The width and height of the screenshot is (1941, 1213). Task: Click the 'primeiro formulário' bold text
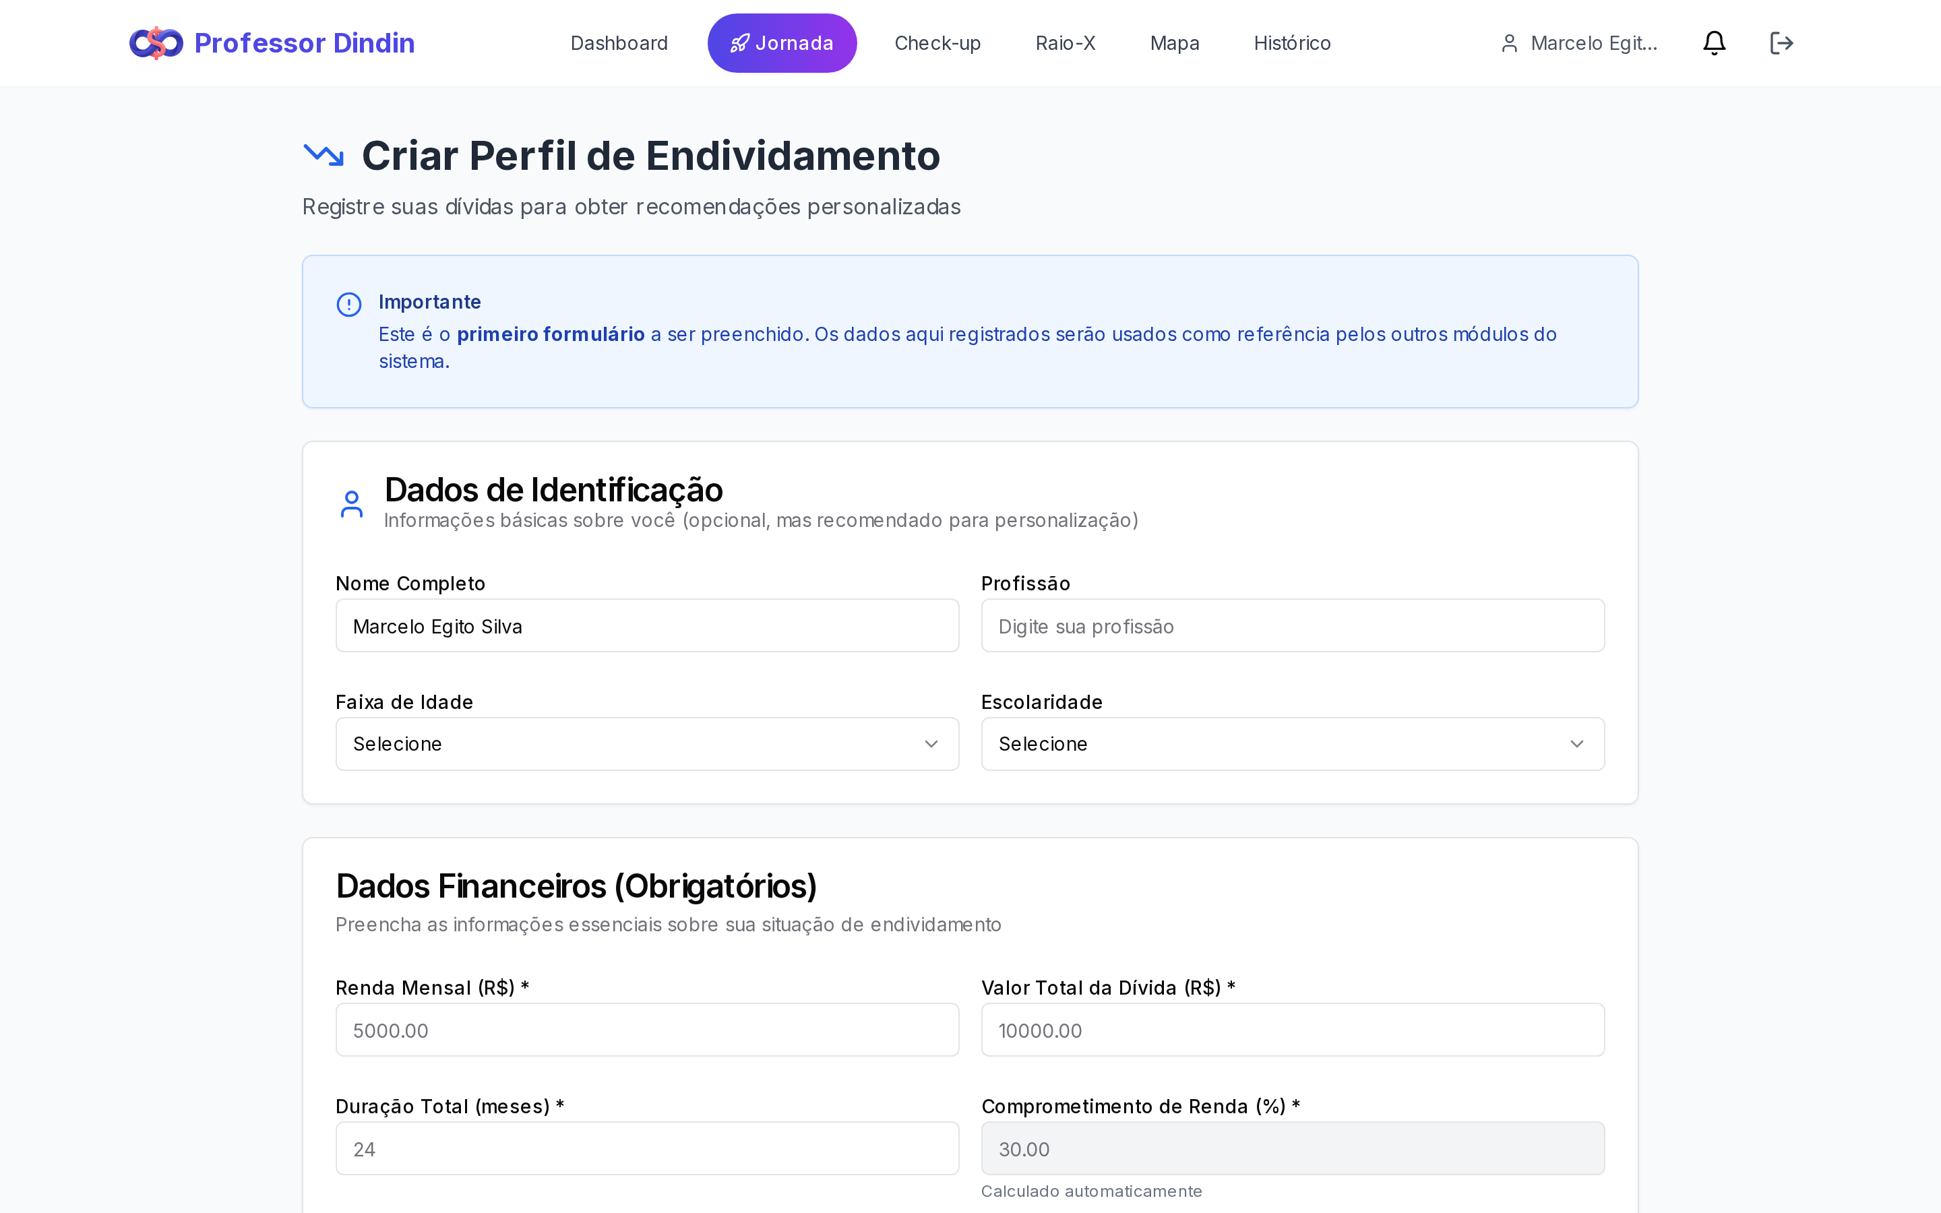click(x=551, y=334)
